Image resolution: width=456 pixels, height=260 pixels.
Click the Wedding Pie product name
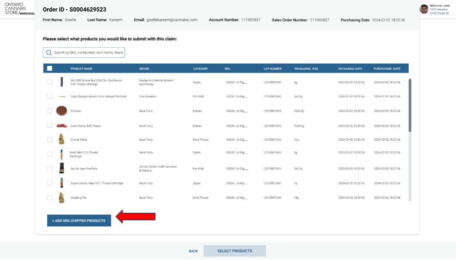(78, 198)
